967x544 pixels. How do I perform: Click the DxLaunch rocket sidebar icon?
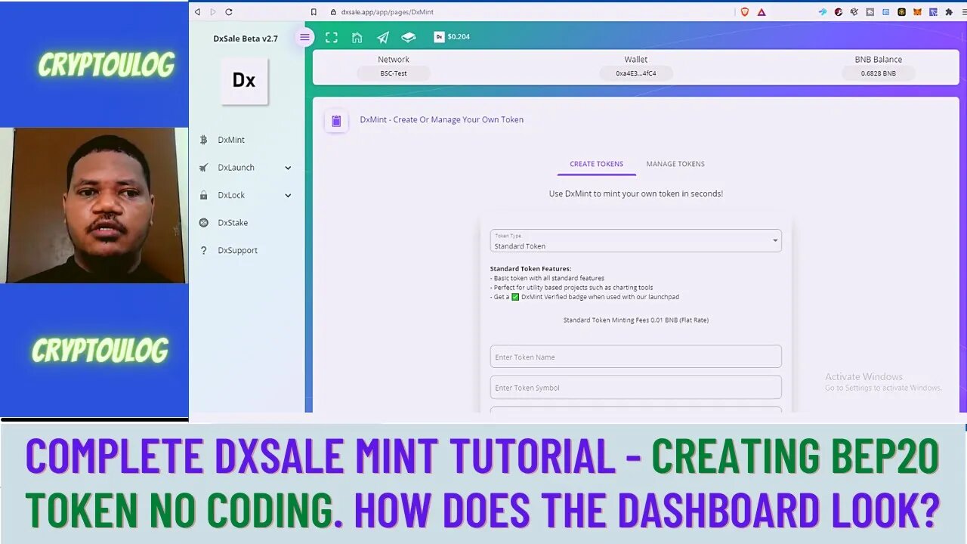(203, 168)
